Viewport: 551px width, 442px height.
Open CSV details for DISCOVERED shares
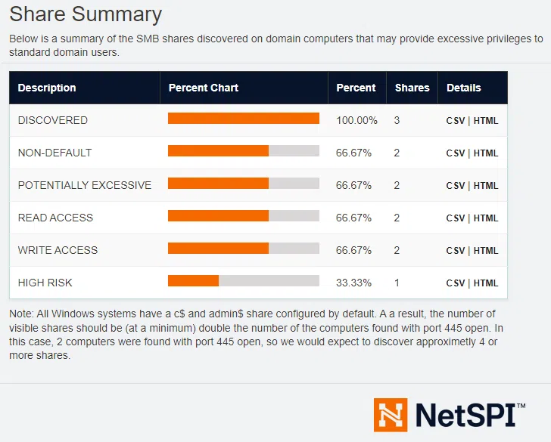tap(455, 121)
